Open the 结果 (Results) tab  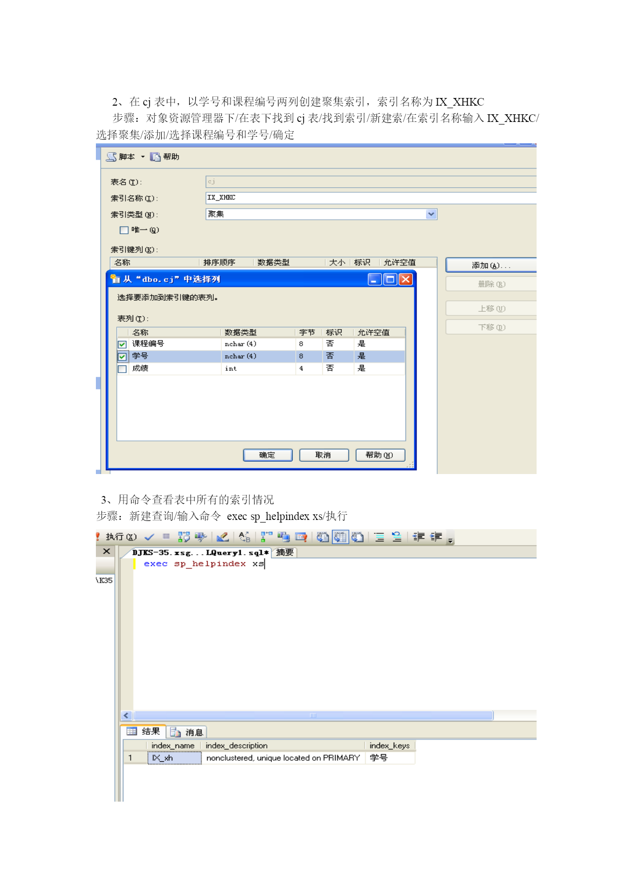point(143,731)
